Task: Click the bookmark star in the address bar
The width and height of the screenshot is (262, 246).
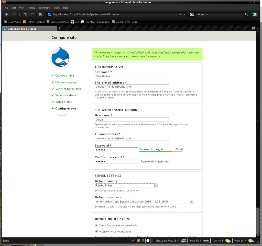Action: (180, 14)
